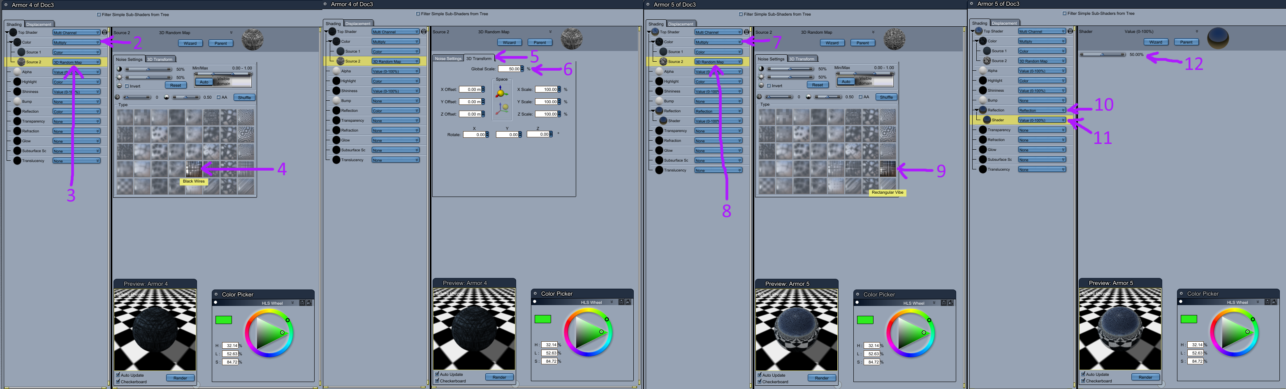Open Glow dropdown in Armor 5 Noise window
The height and width of the screenshot is (389, 1286).
[x=718, y=151]
